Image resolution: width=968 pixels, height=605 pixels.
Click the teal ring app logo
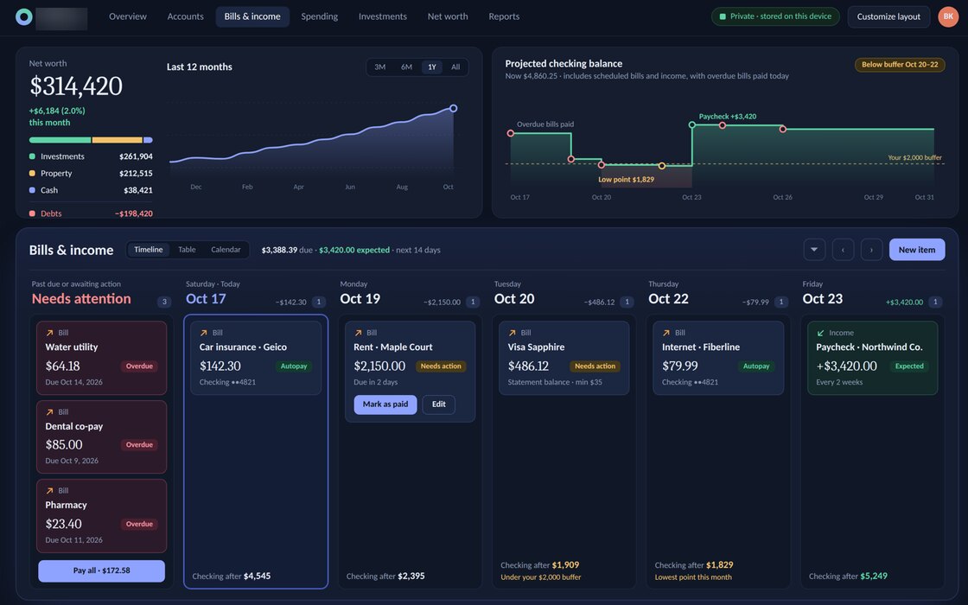point(24,16)
